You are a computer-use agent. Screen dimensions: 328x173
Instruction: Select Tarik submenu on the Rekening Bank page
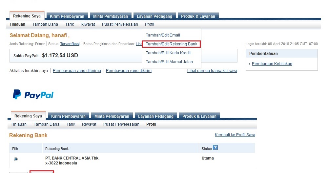tap(71, 124)
